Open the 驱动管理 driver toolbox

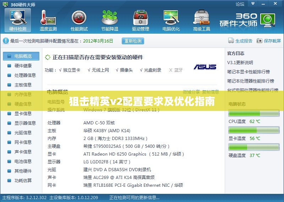pos(140,20)
